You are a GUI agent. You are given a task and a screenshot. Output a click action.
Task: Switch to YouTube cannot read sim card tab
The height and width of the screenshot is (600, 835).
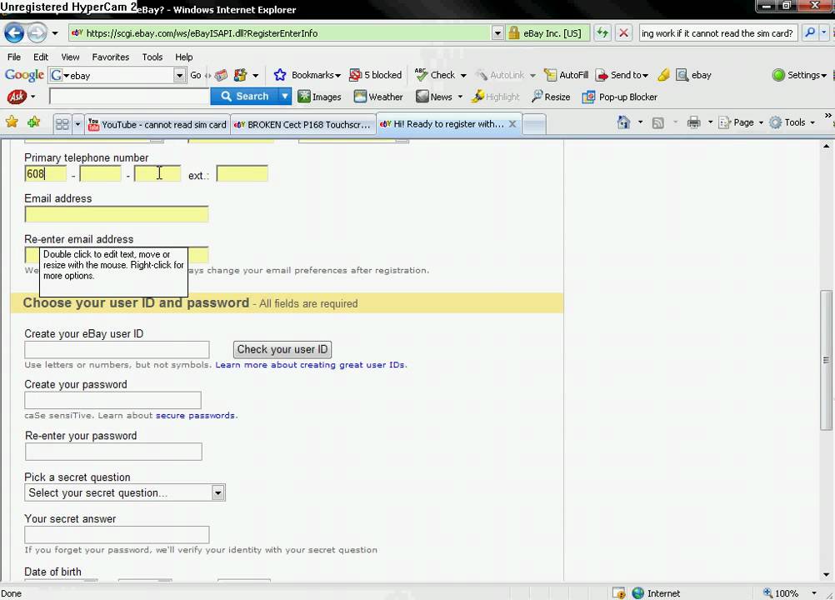coord(157,124)
